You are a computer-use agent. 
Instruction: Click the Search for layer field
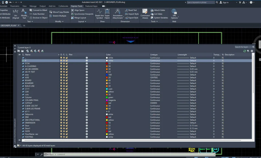point(243,47)
